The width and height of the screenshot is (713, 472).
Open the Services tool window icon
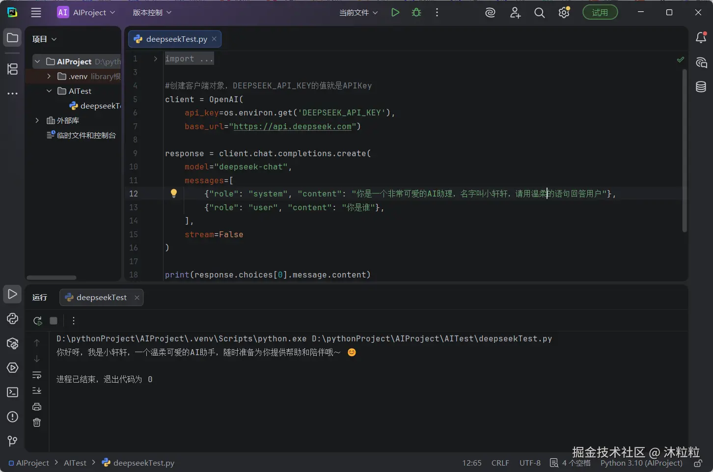[x=13, y=368]
